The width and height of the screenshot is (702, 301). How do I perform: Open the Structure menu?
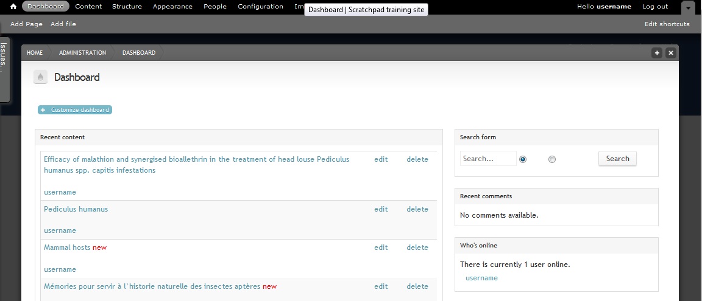coord(127,7)
